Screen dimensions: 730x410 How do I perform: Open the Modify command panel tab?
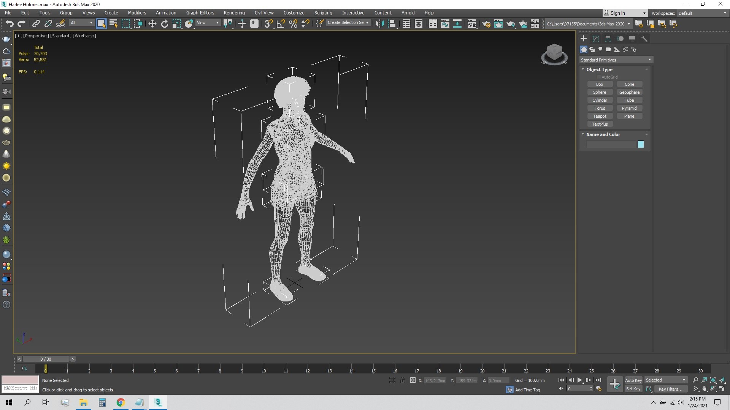pyautogui.click(x=596, y=39)
